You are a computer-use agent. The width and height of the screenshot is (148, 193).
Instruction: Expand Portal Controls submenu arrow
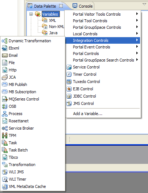(137, 53)
